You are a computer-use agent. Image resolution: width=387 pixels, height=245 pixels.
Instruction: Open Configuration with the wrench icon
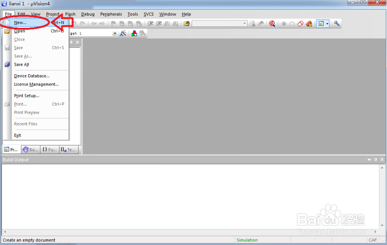337,24
